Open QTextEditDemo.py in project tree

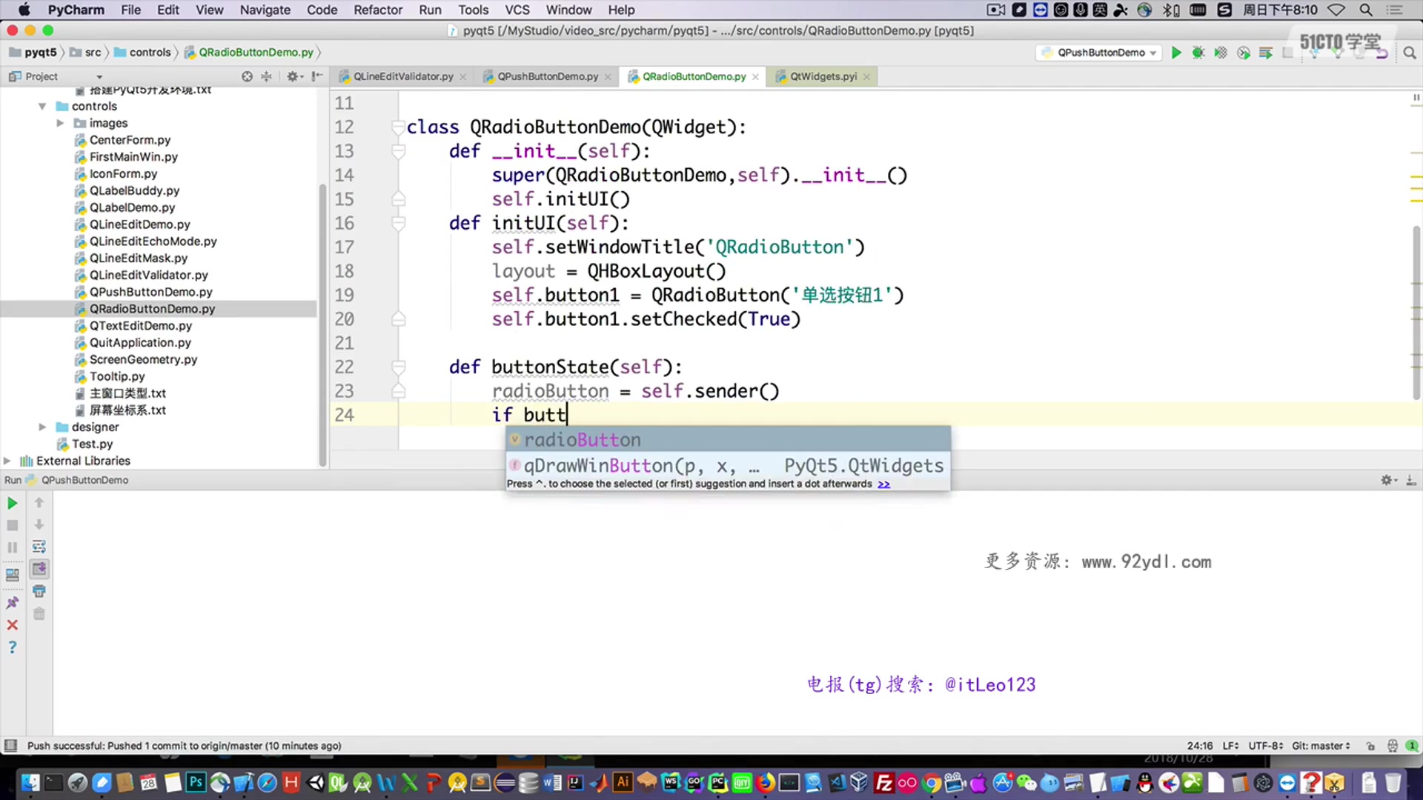pos(140,326)
